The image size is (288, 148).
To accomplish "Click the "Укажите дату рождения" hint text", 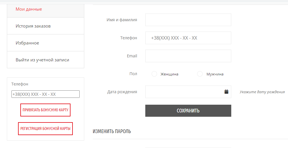I will point(262,92).
